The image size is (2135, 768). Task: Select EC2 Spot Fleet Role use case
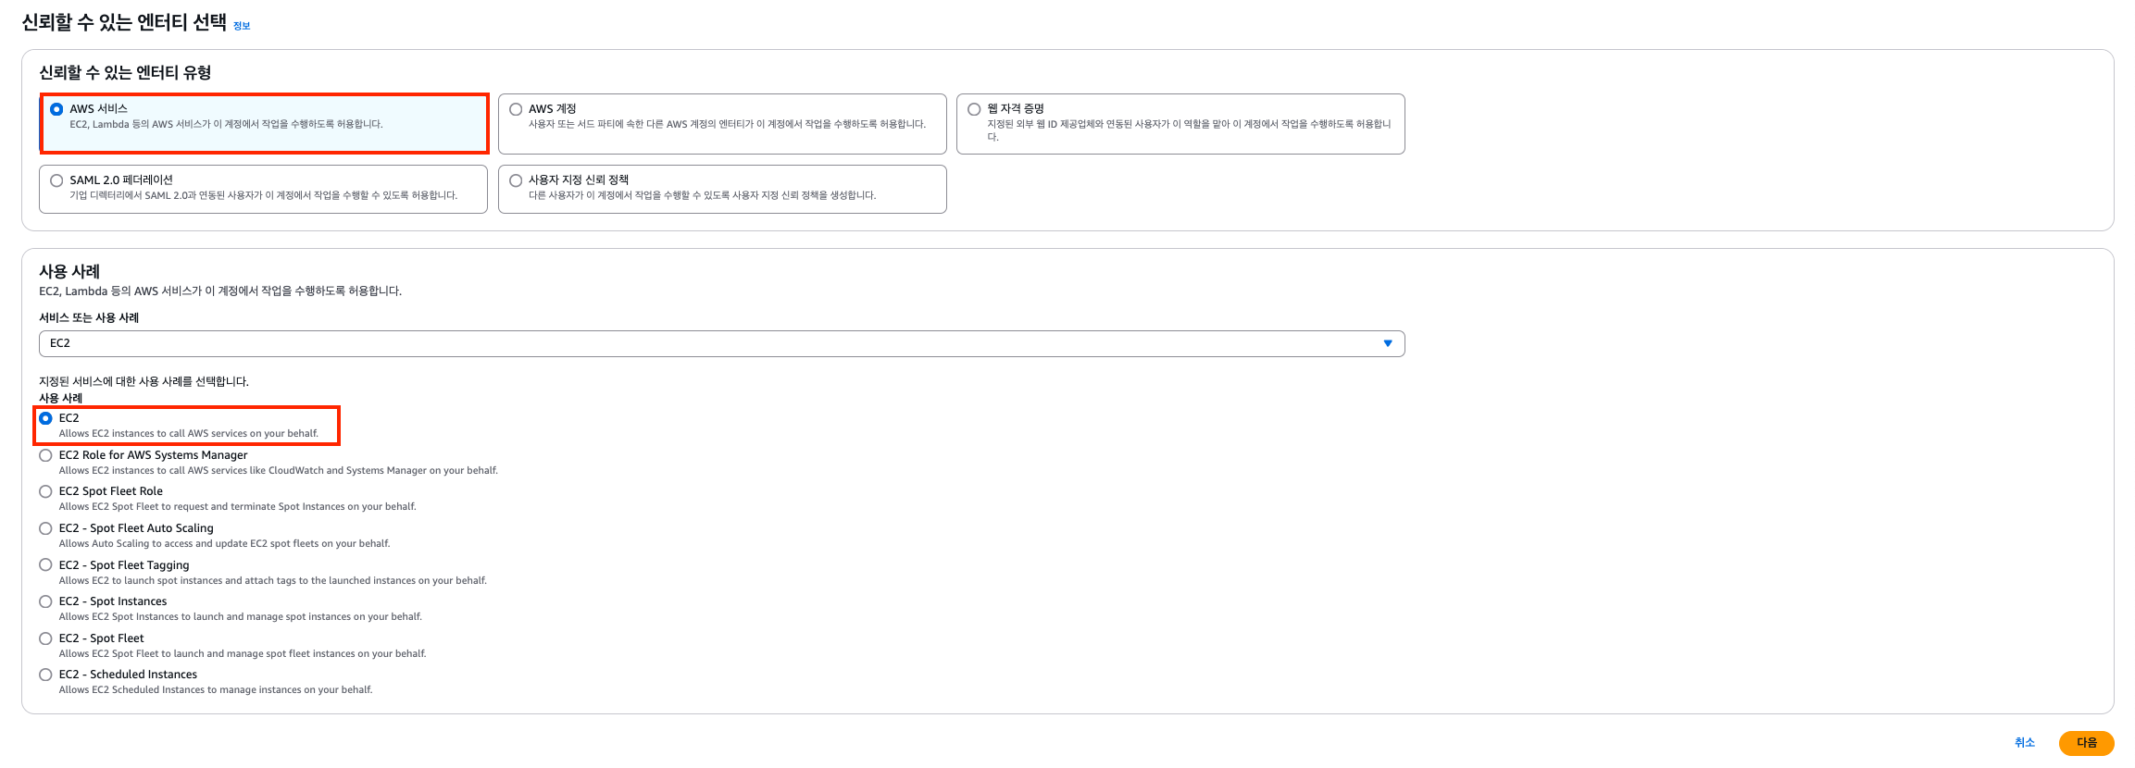(x=45, y=491)
